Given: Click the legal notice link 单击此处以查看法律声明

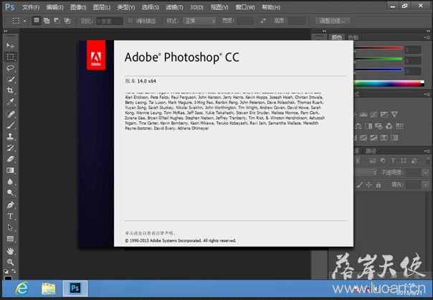Looking at the screenshot, I should click(151, 233).
